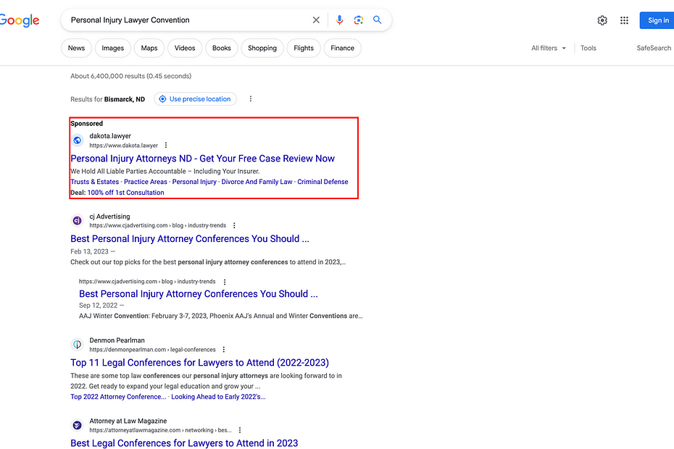Open the Criminal Defense sitelink

323,182
